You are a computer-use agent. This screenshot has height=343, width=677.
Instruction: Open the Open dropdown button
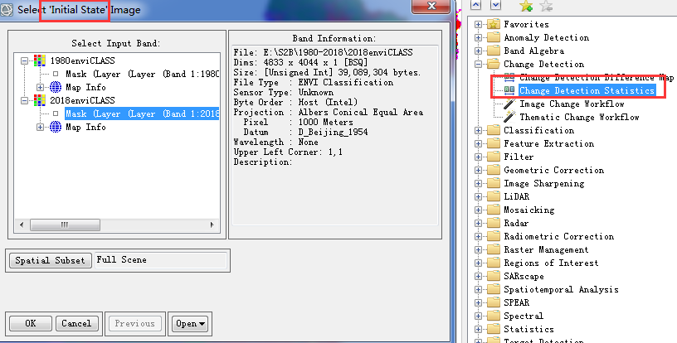click(x=190, y=324)
